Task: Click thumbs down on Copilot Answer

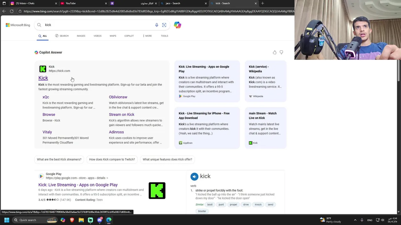Action: (x=281, y=52)
